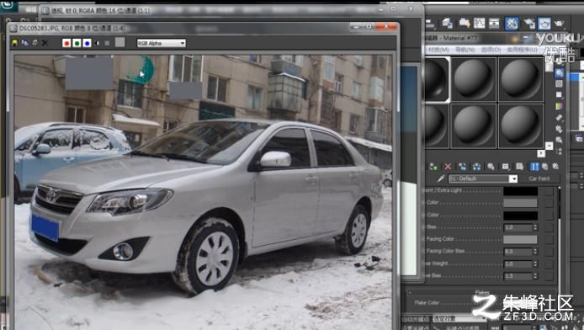584x330 pixels.
Task: Open the RGB Alpha channel dropdown
Action: click(x=162, y=43)
